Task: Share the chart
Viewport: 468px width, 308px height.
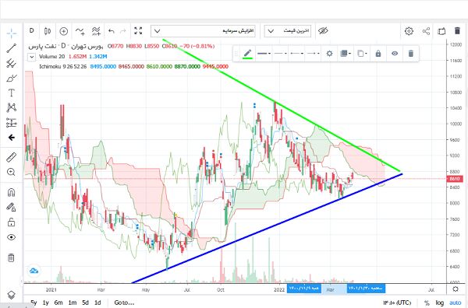Action: point(426,31)
